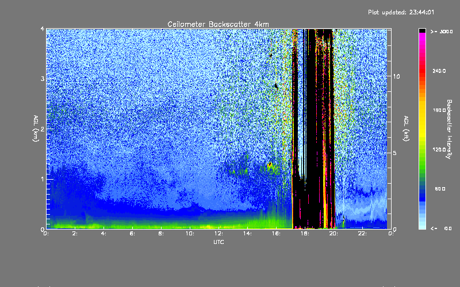
Task: Click the "10" tick on kft axis
Action: [x=396, y=76]
